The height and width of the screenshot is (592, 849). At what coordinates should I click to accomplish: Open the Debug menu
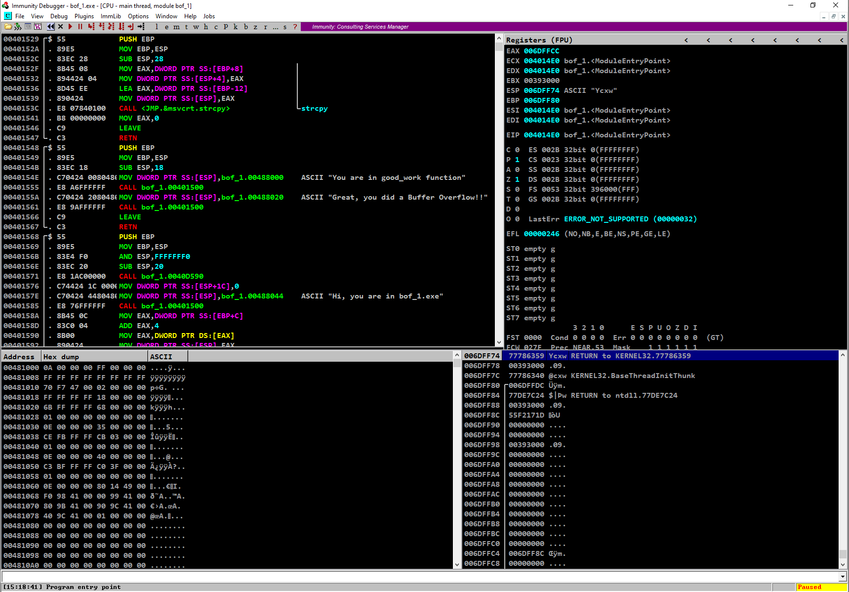58,16
